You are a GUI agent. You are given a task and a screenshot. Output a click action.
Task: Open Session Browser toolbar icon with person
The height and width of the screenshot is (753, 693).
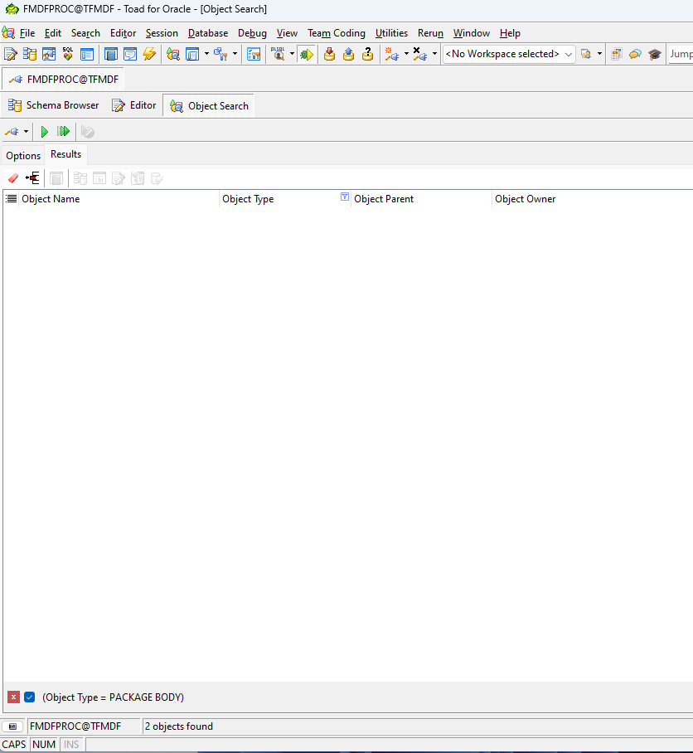point(49,54)
